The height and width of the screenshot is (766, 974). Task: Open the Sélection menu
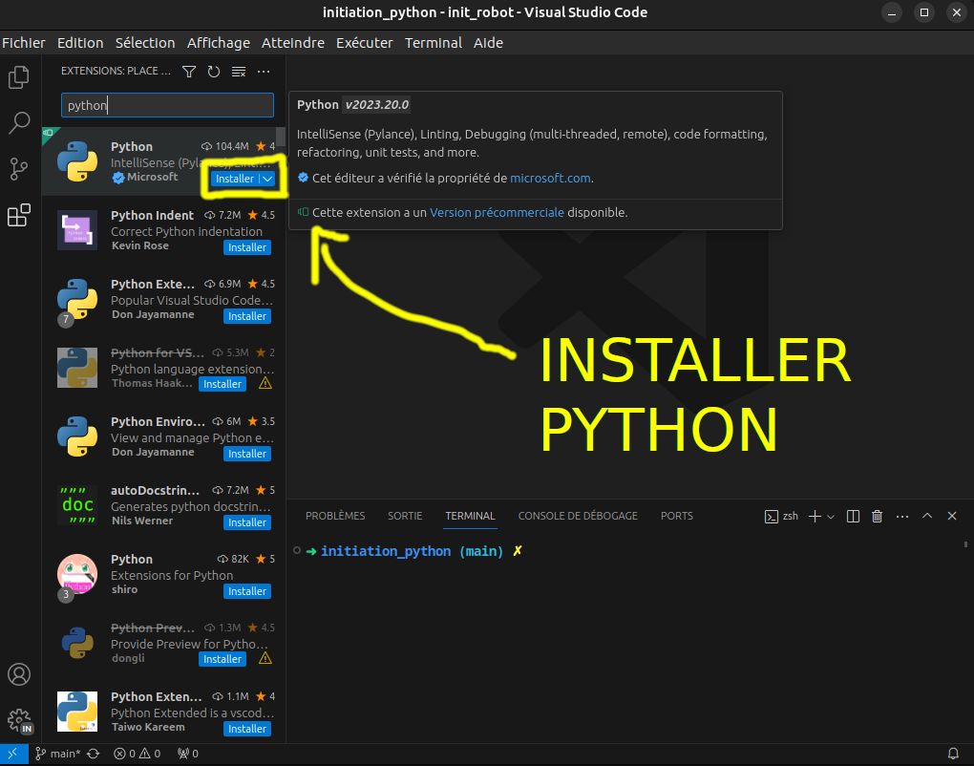pos(145,43)
